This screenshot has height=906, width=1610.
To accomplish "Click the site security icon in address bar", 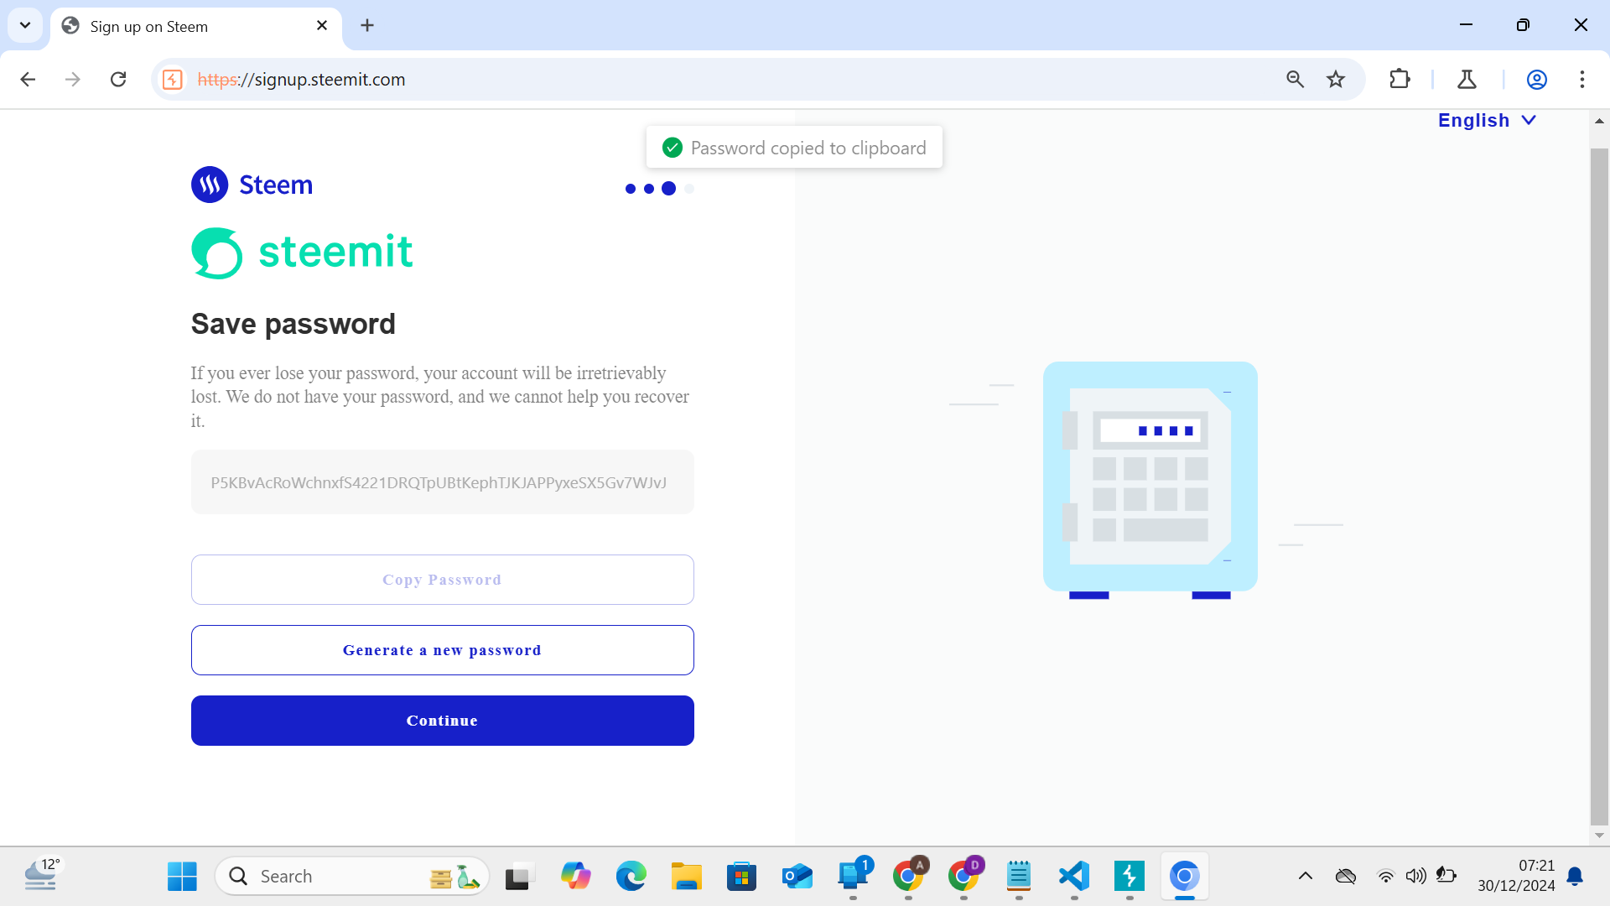I will pos(172,79).
